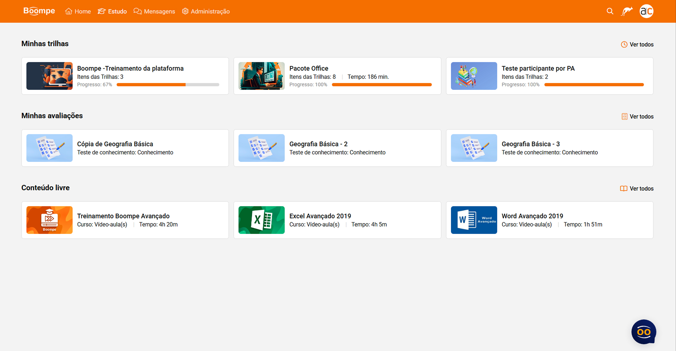The height and width of the screenshot is (351, 676).
Task: Open the Administração menu
Action: (x=206, y=11)
